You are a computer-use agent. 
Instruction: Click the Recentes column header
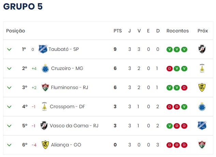click(x=177, y=31)
